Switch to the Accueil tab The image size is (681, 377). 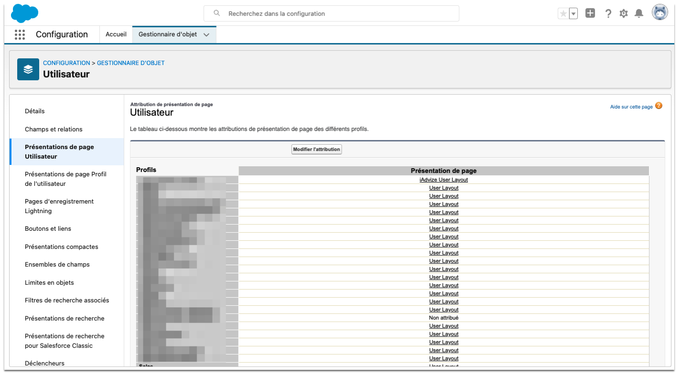[x=116, y=34]
